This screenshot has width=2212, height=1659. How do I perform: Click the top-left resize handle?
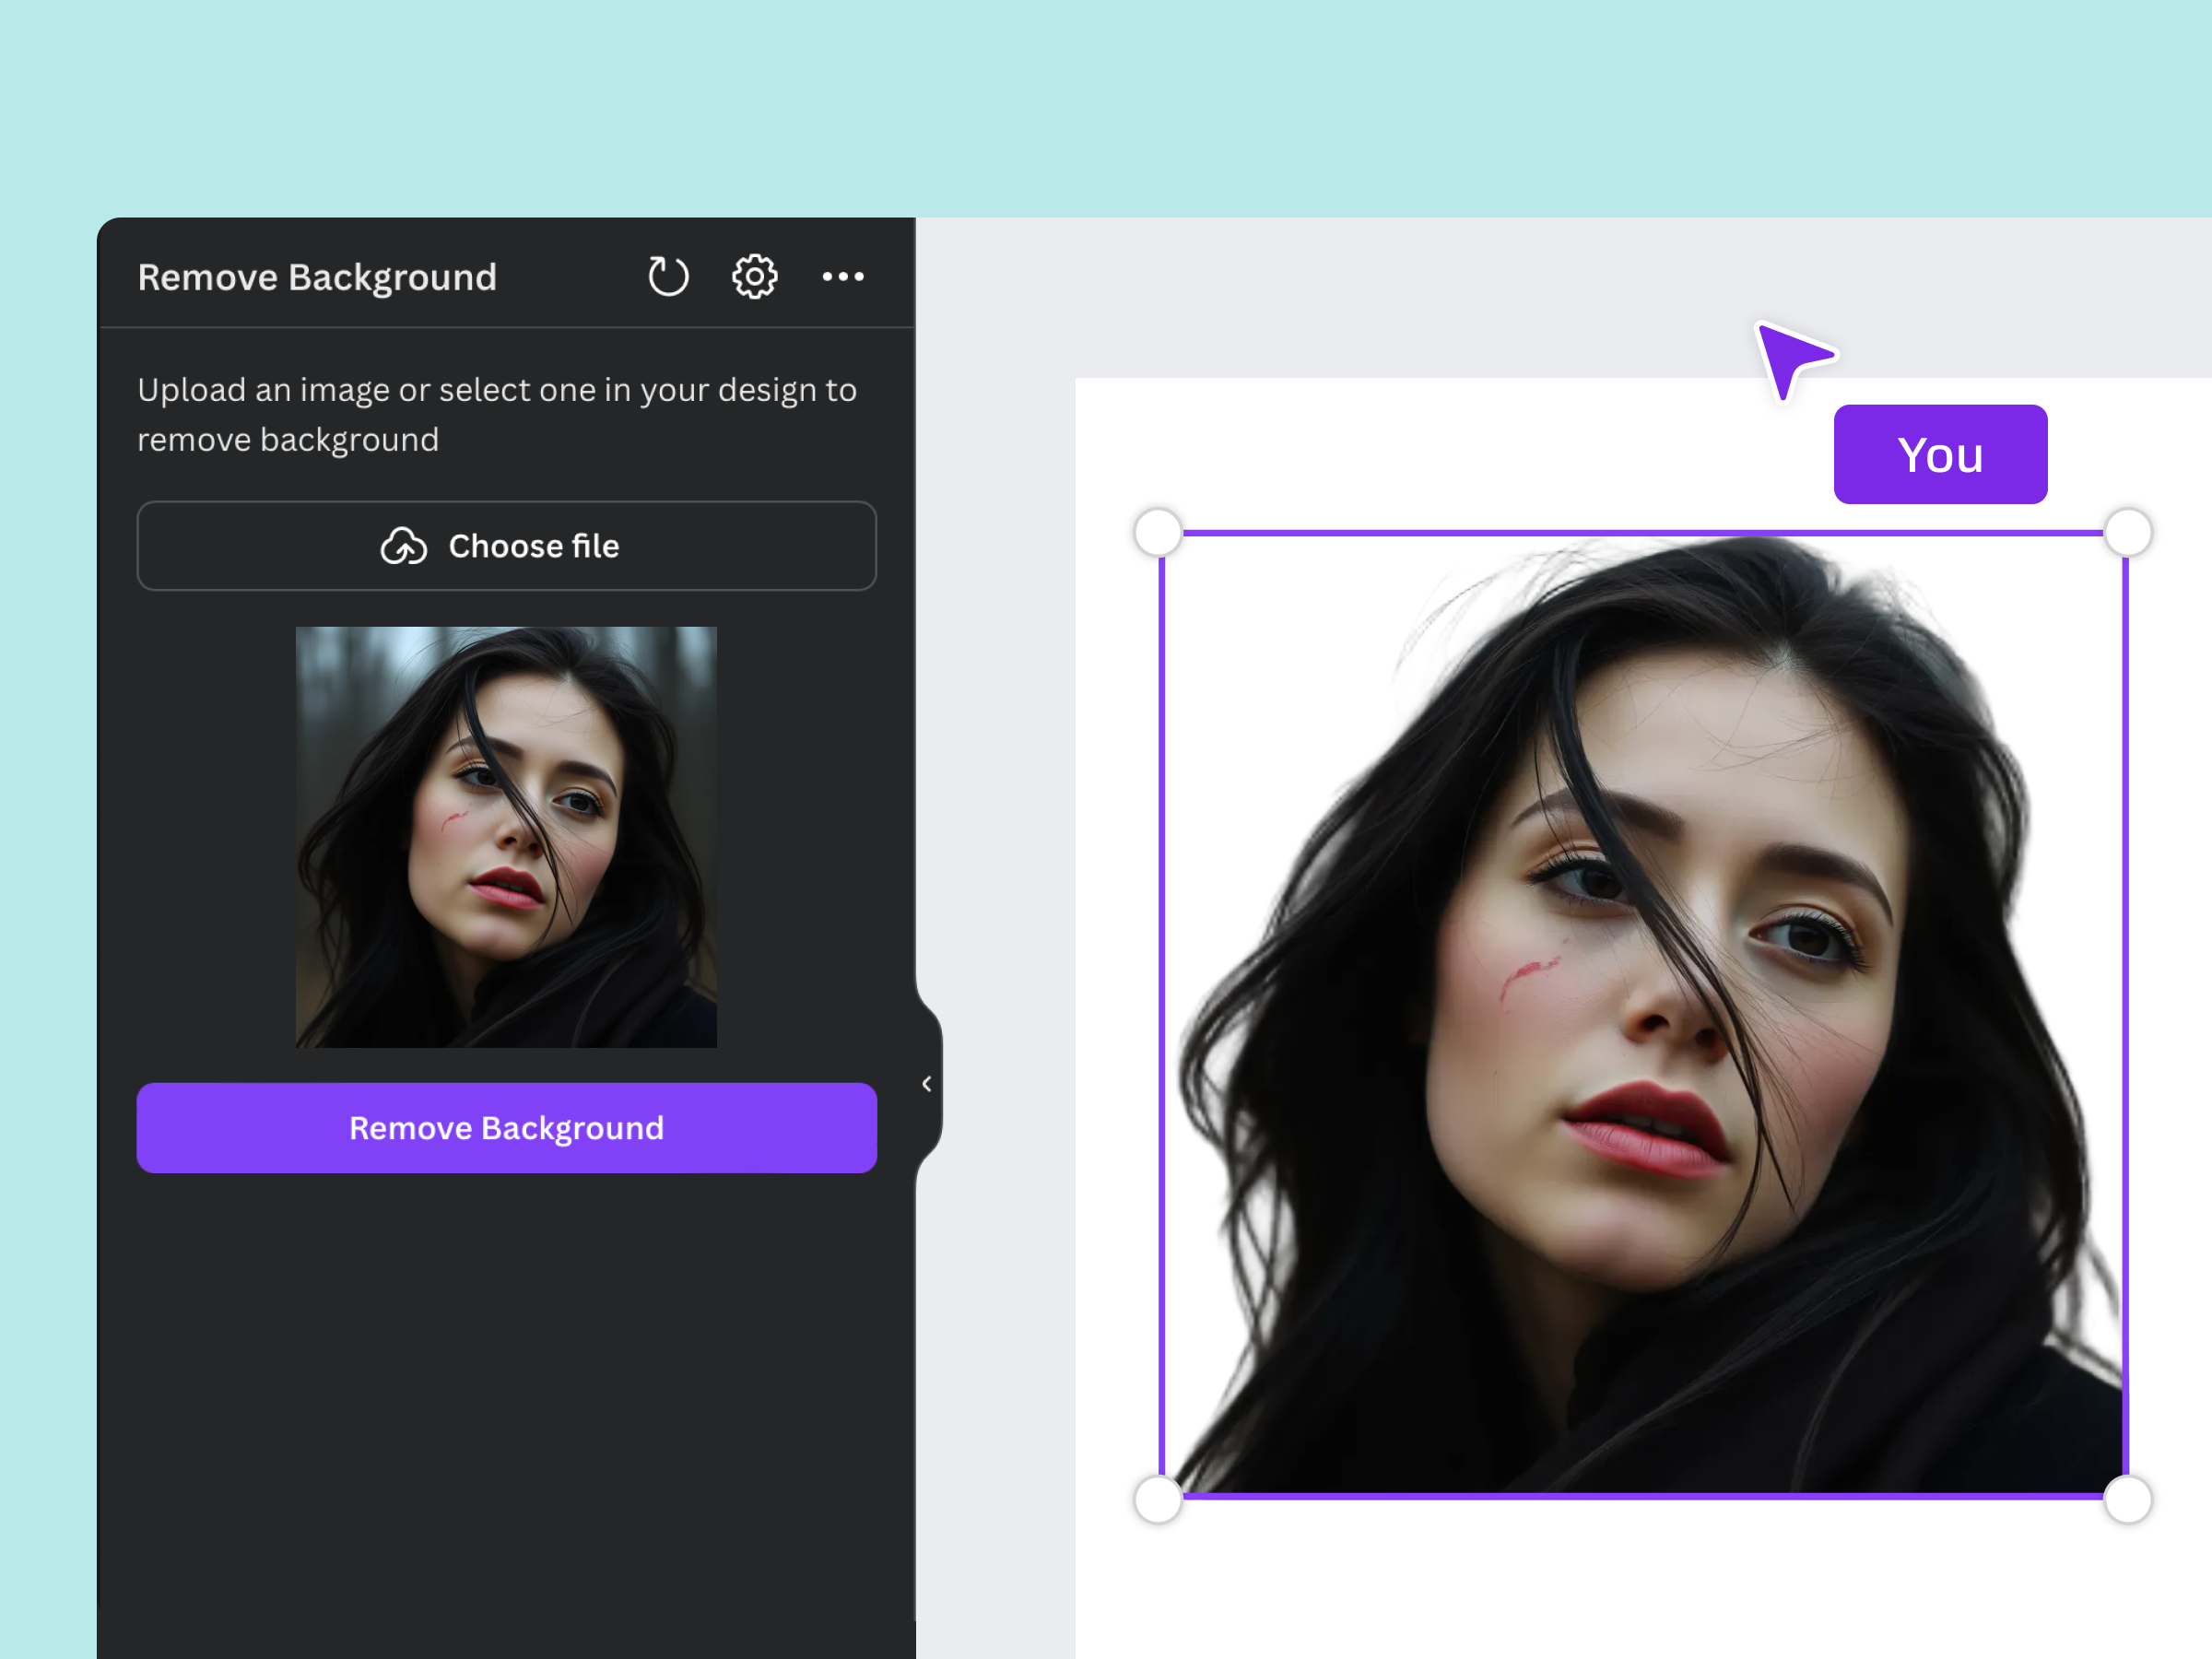pos(1158,532)
